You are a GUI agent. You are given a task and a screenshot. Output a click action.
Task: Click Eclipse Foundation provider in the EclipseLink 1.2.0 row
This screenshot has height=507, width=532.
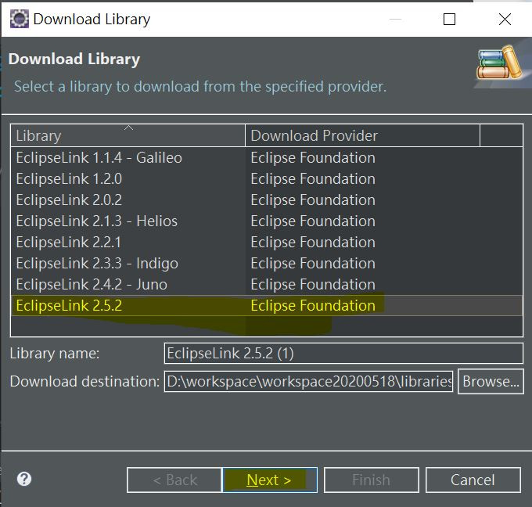(313, 179)
